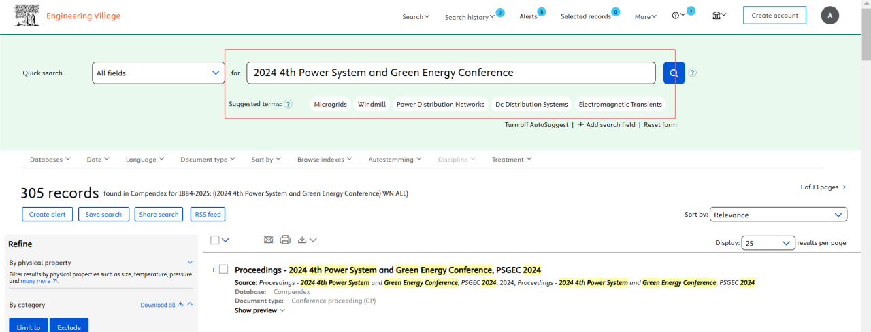Click the 305 records count text
The height and width of the screenshot is (332, 871).
click(59, 193)
